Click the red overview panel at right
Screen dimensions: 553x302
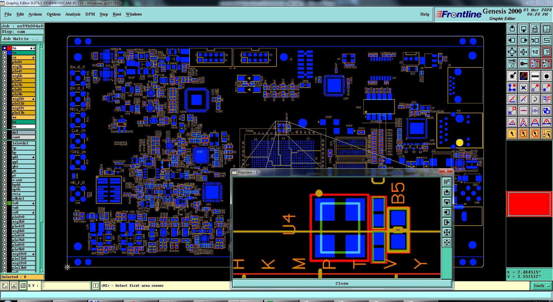tap(529, 204)
